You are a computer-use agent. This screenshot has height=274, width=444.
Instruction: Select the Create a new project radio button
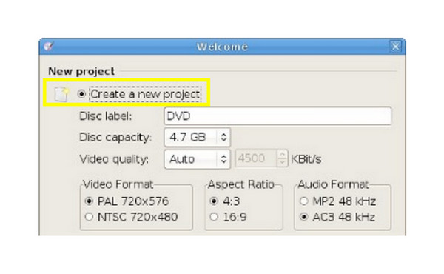81,94
